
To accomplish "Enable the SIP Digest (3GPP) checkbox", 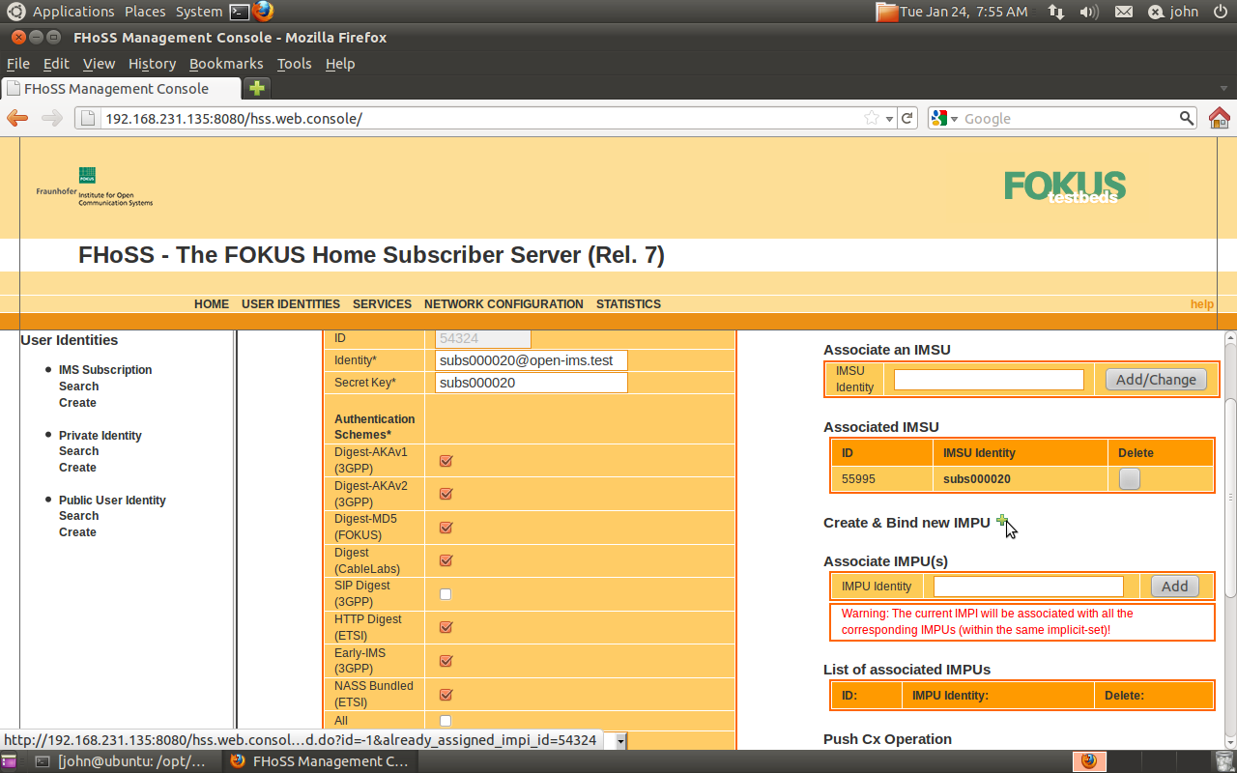I will (x=446, y=594).
